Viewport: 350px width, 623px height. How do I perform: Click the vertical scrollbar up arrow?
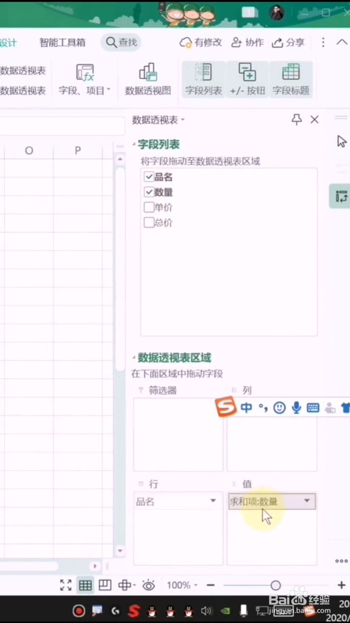120,159
